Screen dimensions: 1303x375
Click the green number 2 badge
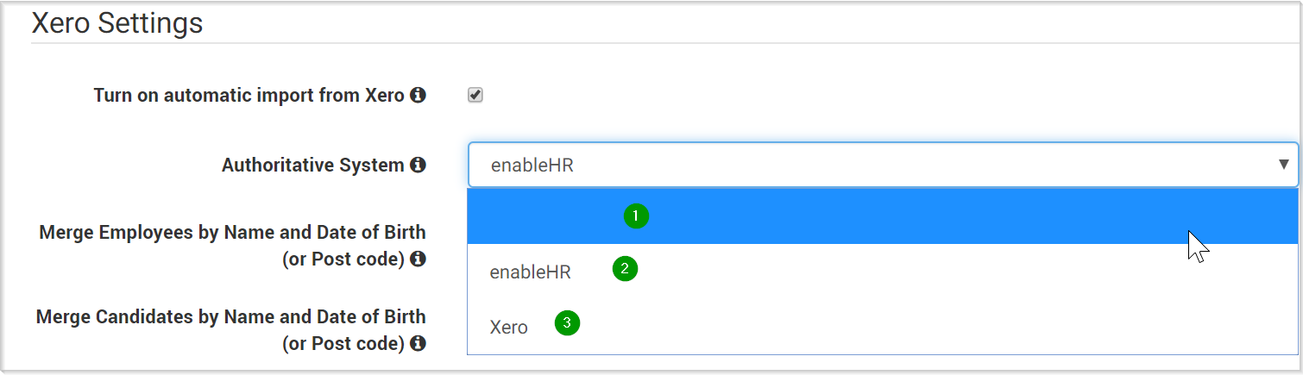(625, 270)
